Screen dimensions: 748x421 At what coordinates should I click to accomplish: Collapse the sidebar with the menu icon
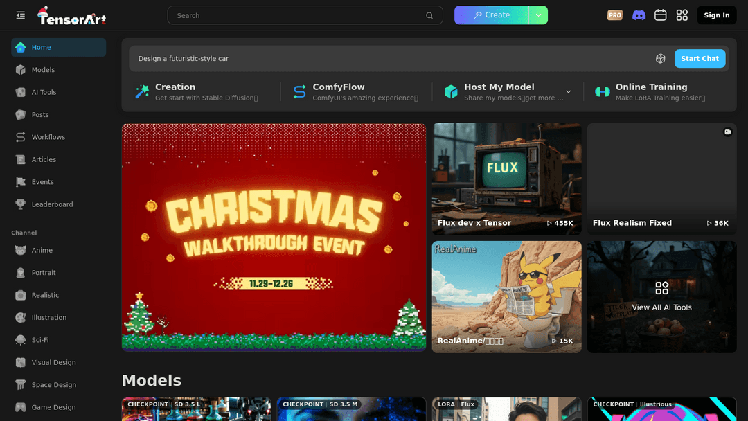pos(21,15)
